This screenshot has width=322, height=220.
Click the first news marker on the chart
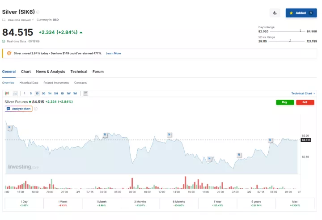pyautogui.click(x=9, y=127)
